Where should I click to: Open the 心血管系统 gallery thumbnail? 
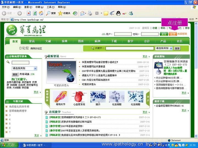79,97
